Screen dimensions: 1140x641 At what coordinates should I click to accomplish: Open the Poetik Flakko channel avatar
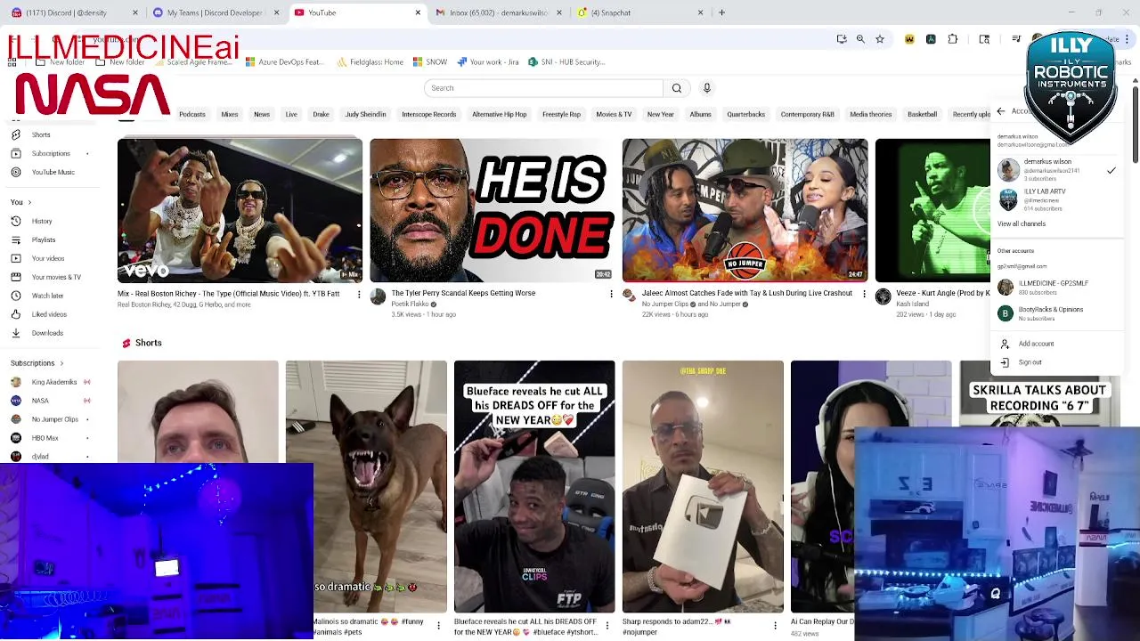click(x=378, y=297)
